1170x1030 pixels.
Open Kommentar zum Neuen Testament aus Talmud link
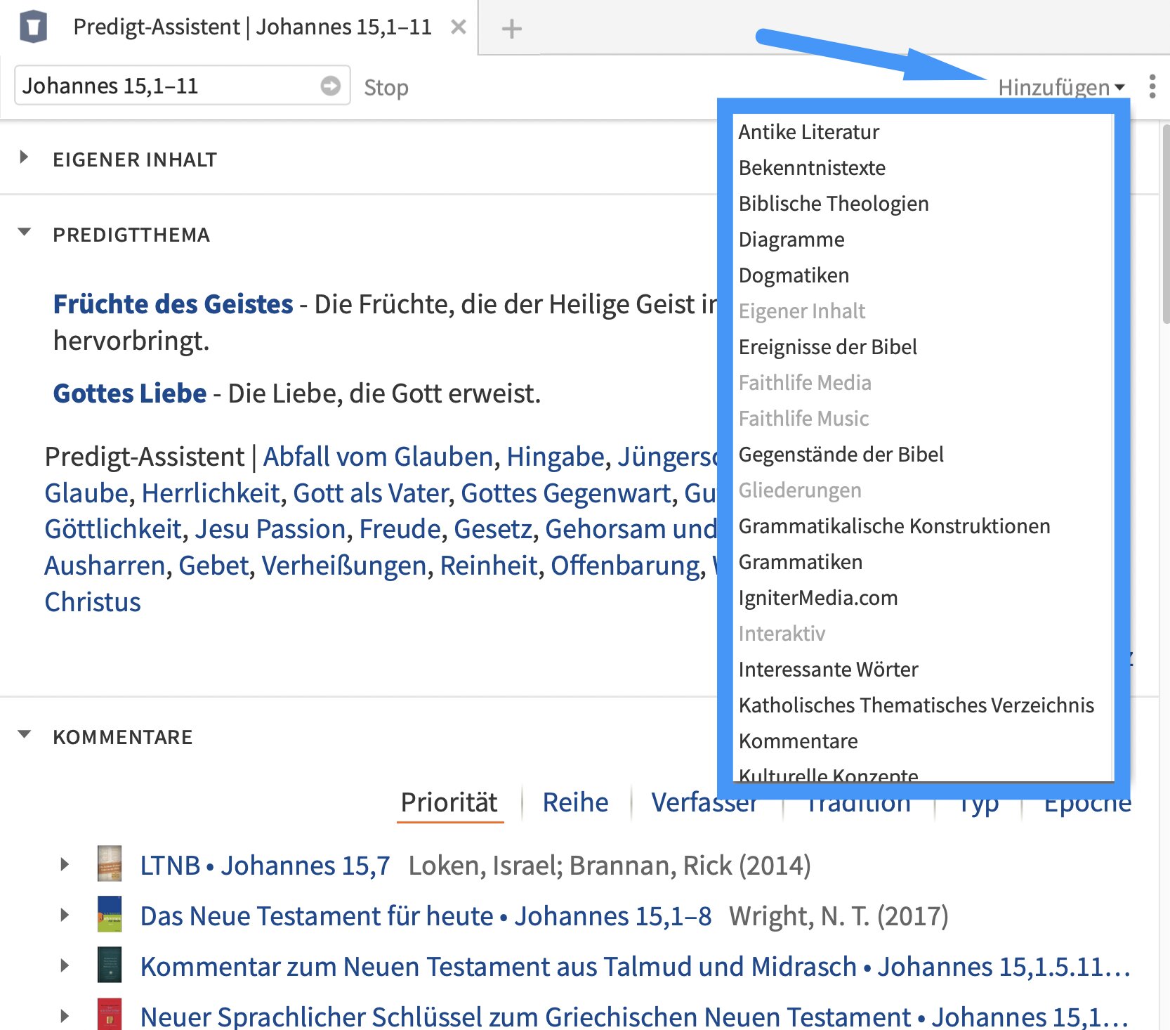point(635,967)
